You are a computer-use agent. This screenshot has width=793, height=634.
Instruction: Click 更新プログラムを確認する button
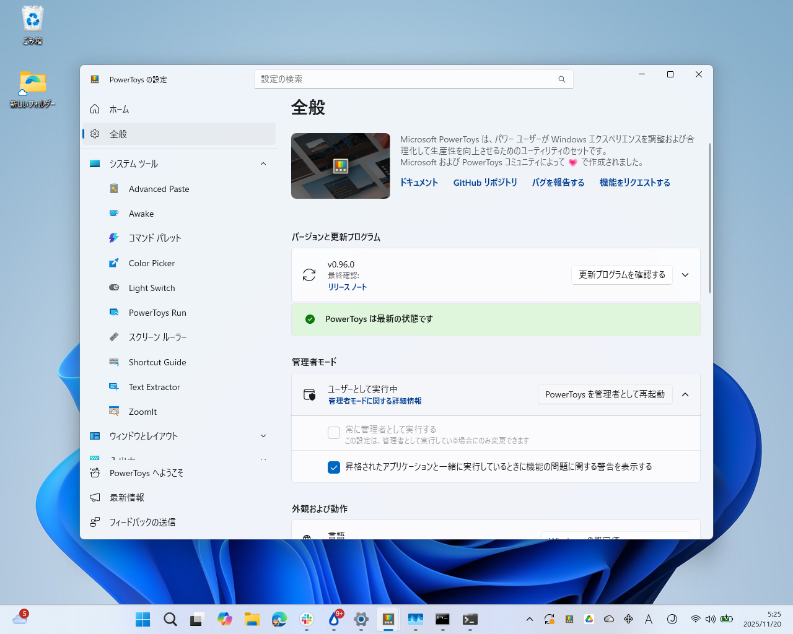pyautogui.click(x=621, y=274)
